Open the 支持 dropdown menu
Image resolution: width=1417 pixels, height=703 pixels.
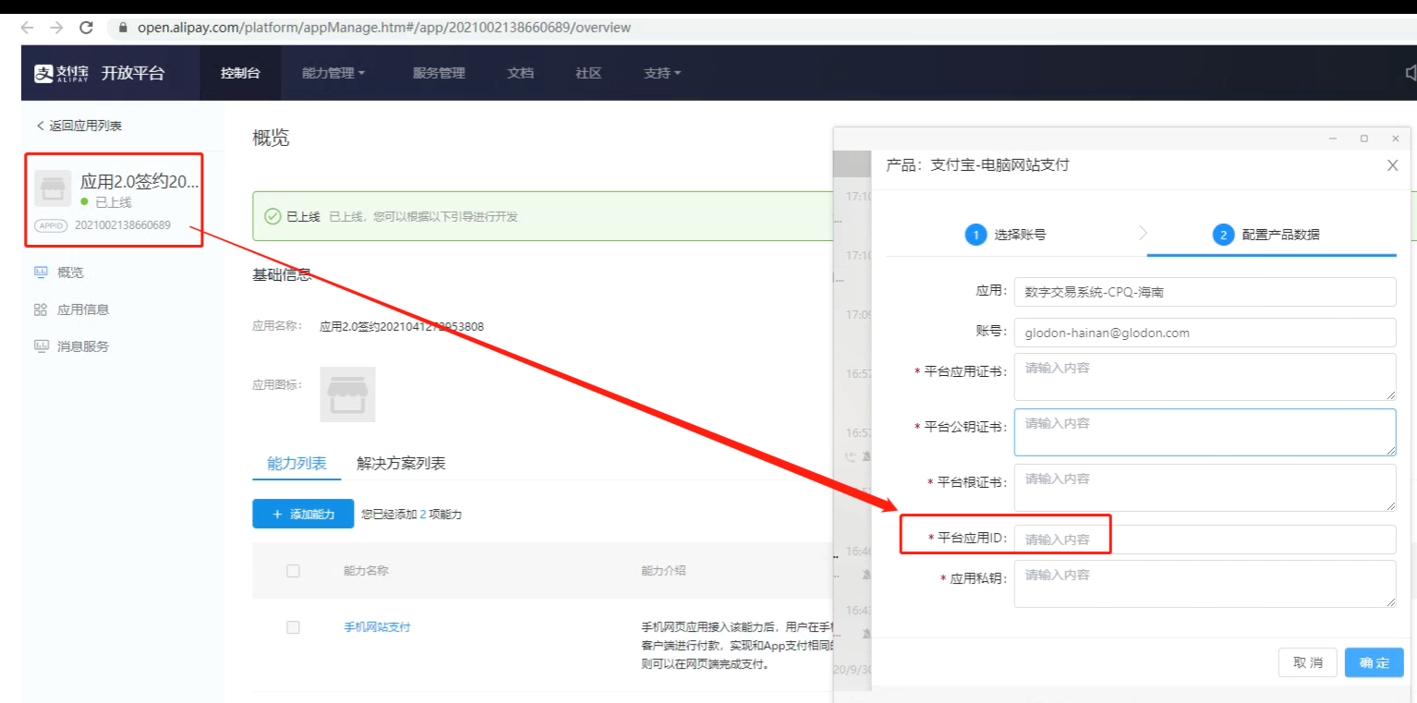pyautogui.click(x=661, y=73)
